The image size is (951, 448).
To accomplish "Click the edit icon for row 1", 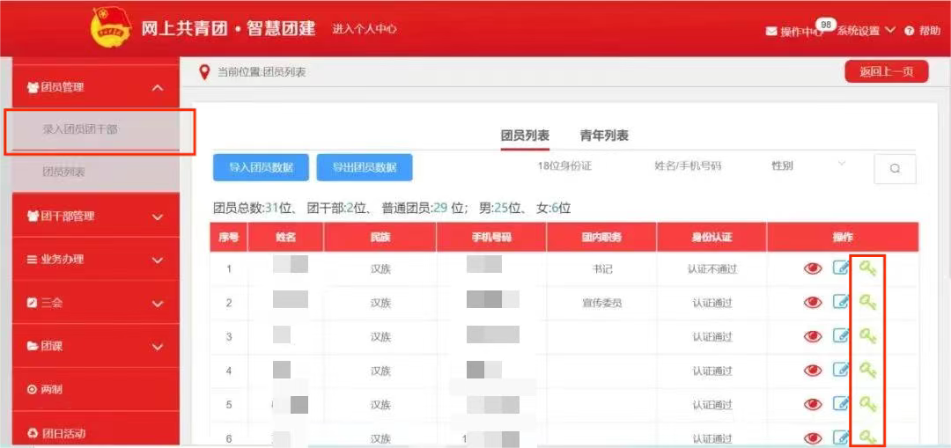I will [841, 268].
